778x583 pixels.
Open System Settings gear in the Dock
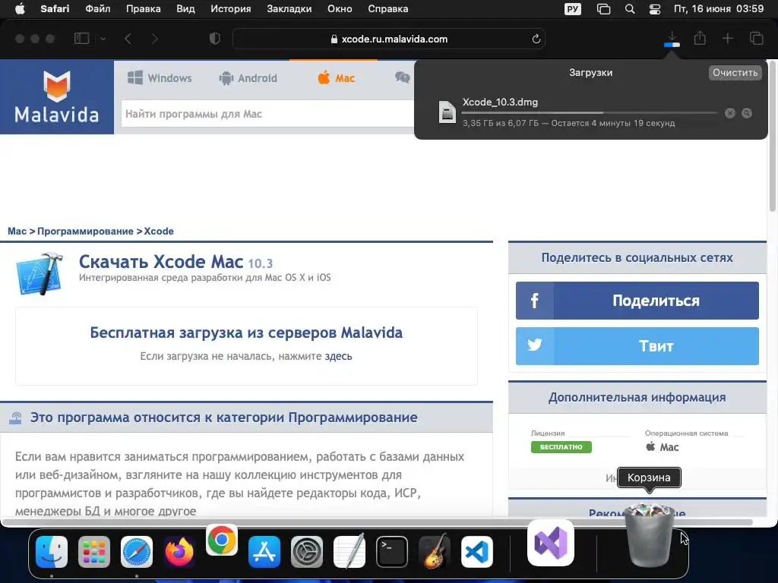(307, 552)
